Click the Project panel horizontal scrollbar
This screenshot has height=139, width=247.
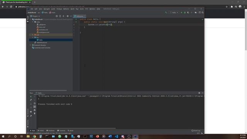(48, 90)
